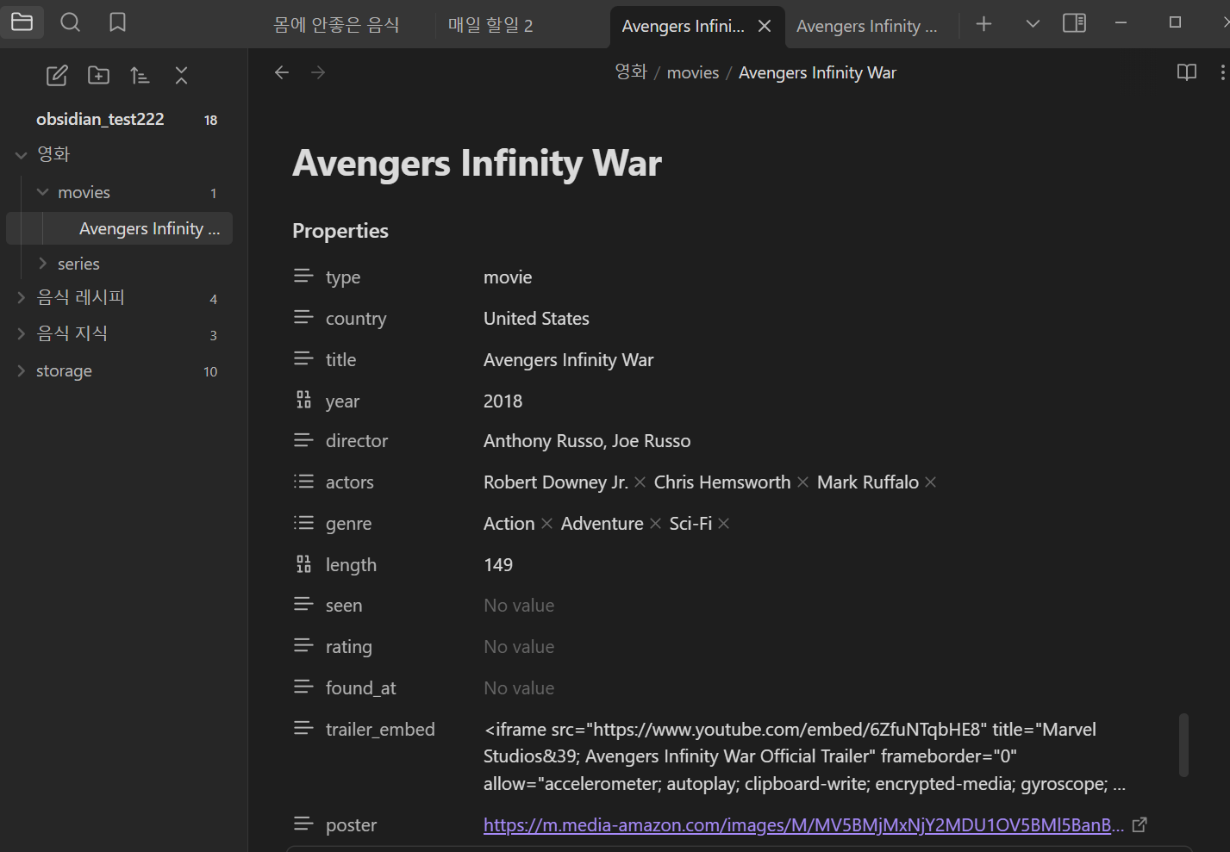
Task: Click the found_at No value field
Action: [x=519, y=688]
